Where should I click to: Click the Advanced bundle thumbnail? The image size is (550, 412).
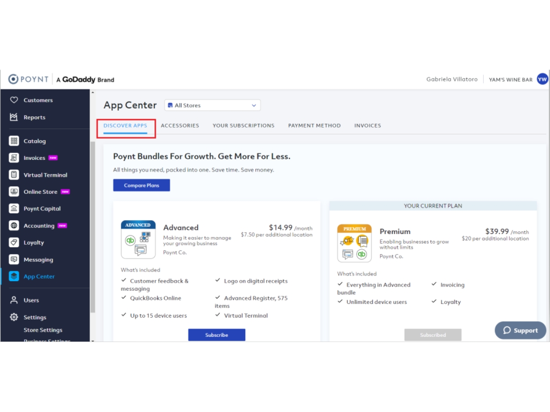pos(138,239)
